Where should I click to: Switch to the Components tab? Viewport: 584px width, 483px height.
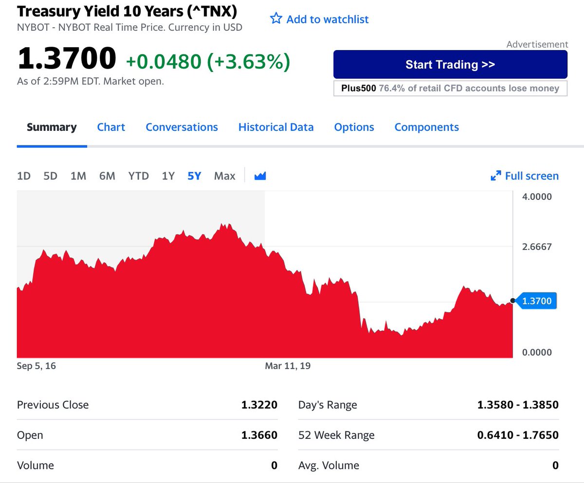coord(427,127)
